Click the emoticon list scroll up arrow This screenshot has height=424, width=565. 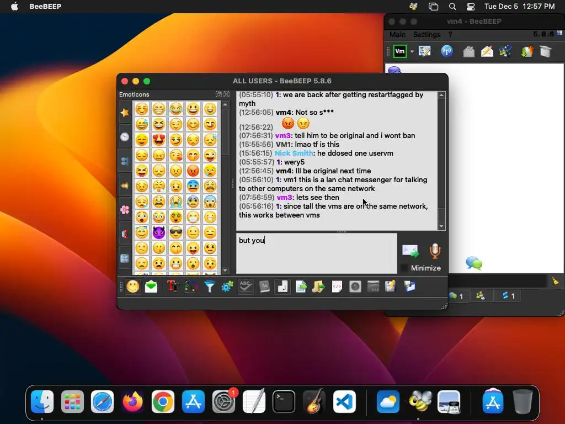(225, 104)
